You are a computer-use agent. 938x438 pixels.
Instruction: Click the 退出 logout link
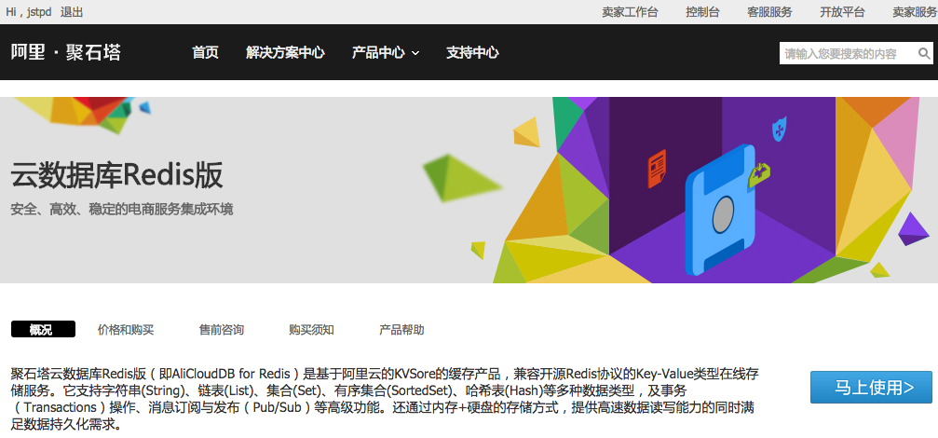point(72,12)
